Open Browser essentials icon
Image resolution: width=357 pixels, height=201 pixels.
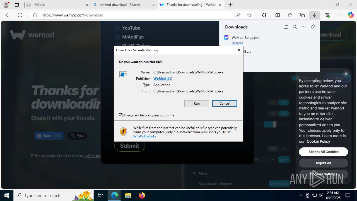coord(327,15)
